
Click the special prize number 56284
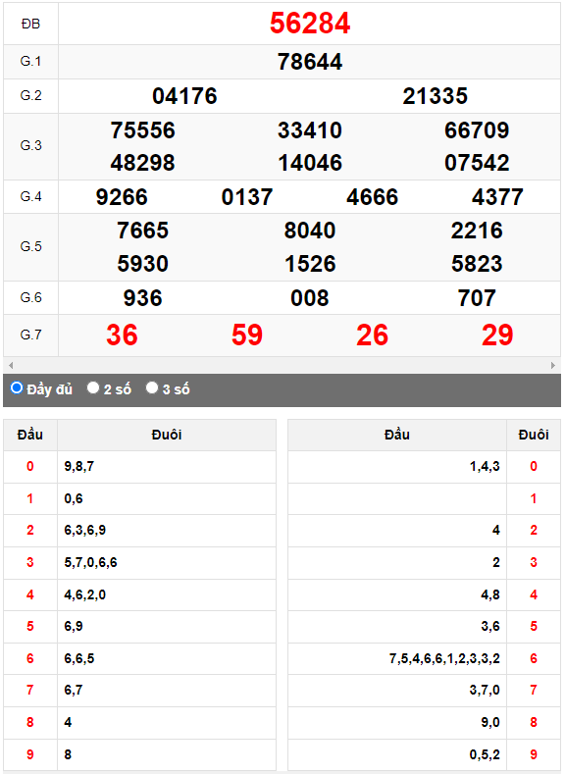[310, 24]
